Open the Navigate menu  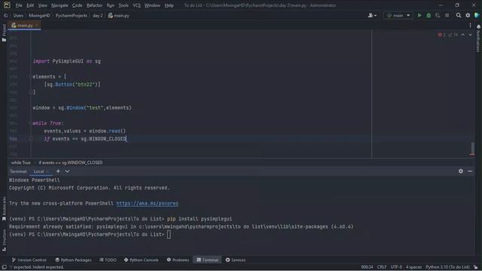click(x=59, y=5)
